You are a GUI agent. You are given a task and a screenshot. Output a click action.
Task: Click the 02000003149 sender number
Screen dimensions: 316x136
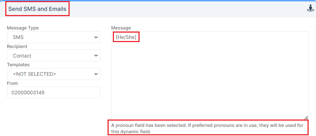[28, 93]
